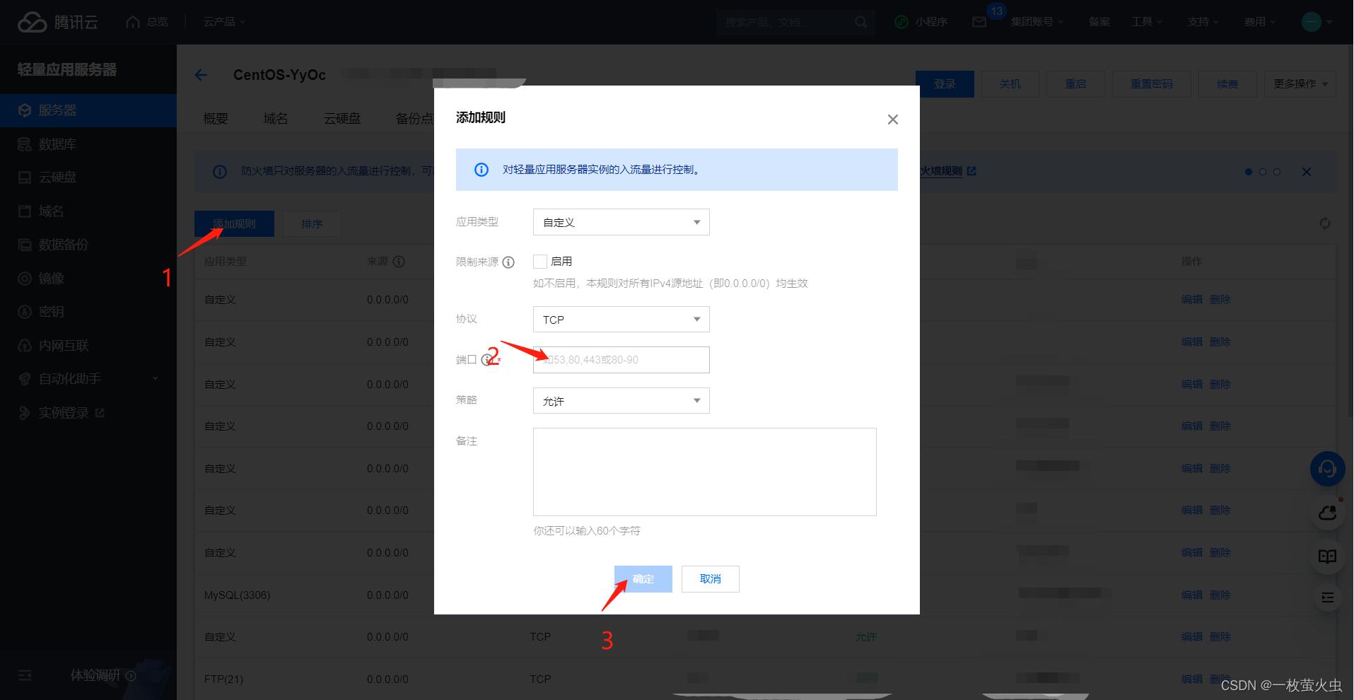1354x700 pixels.
Task: Open the 策略 dropdown showing 允许
Action: (621, 401)
